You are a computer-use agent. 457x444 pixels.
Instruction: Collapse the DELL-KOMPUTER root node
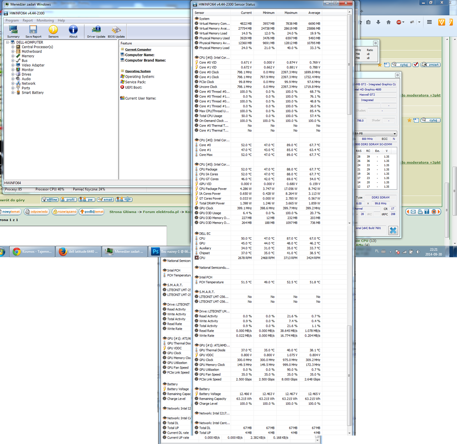[x=7, y=42]
